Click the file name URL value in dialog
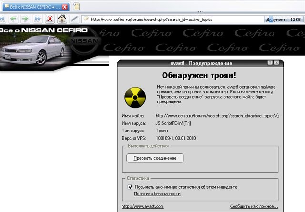Viewport: 305px width, 212px height. [x=217, y=116]
